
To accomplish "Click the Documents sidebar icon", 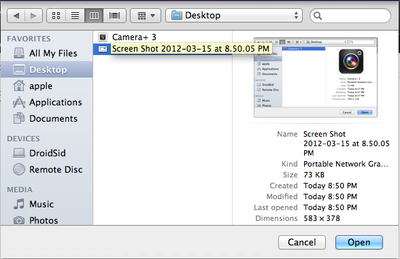I will (19, 118).
